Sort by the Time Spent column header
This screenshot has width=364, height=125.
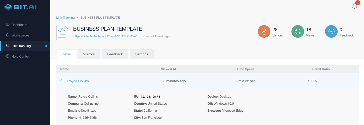click(x=245, y=69)
